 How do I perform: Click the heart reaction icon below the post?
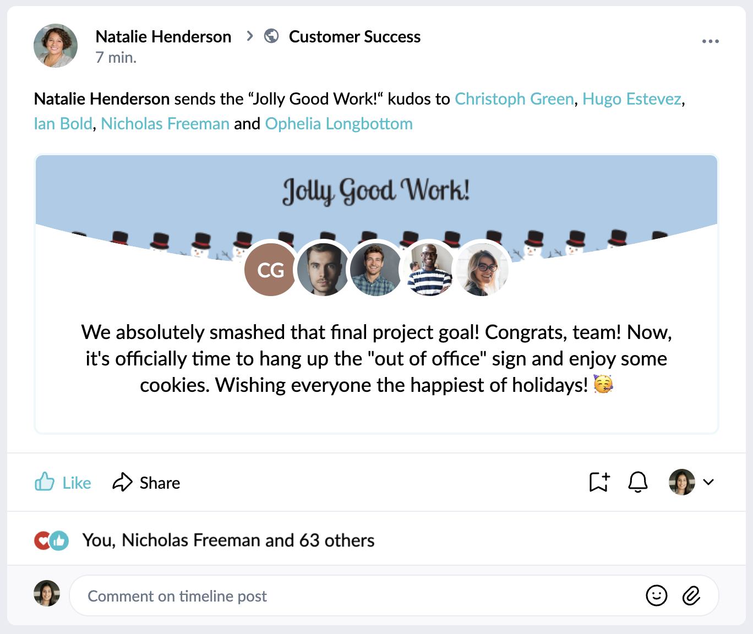[x=43, y=540]
